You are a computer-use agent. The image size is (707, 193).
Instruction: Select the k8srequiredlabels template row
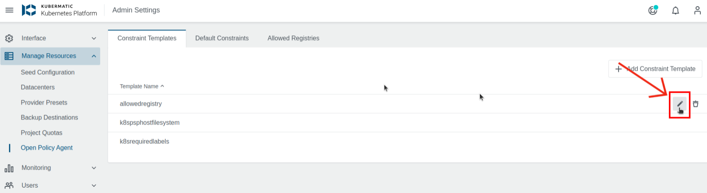144,141
